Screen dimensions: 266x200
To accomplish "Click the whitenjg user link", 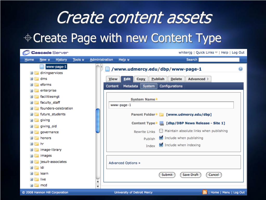I will 185,53.
